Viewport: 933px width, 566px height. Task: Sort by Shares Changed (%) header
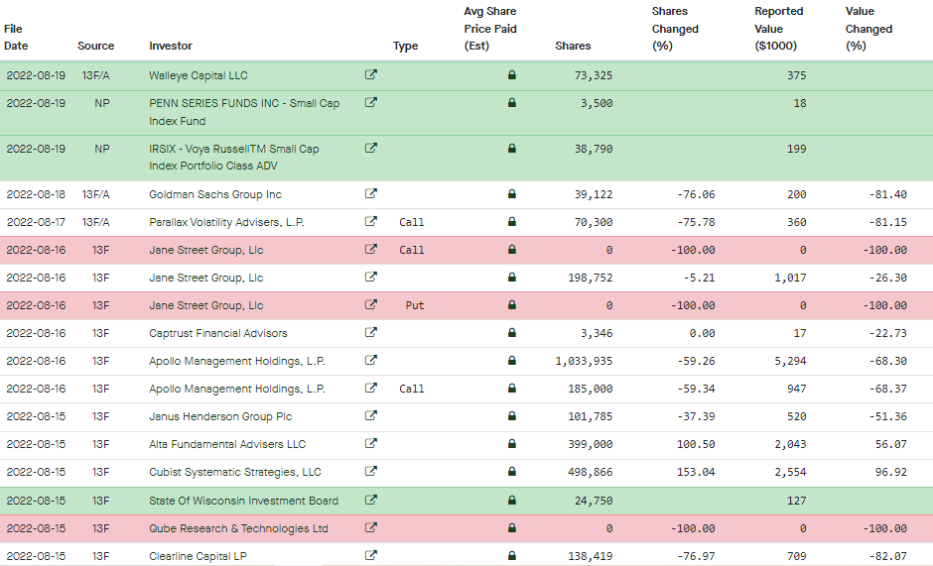[675, 29]
